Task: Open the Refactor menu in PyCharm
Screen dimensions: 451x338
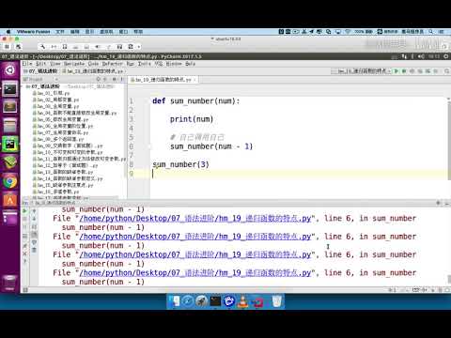Action: coord(113,64)
